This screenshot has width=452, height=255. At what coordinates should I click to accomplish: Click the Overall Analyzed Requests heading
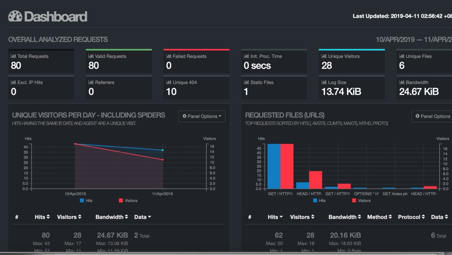[58, 39]
